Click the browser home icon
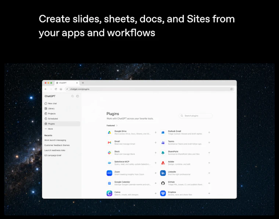 click(x=61, y=89)
